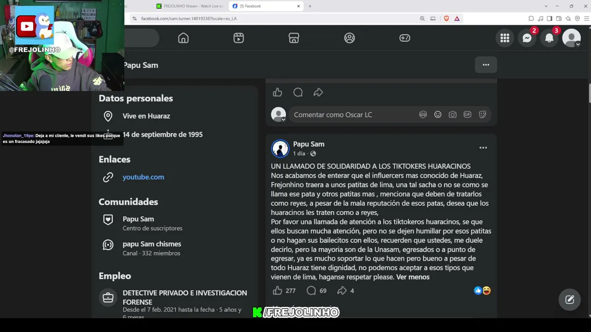
Task: Switch commenting identity via avatar dropdown
Action: tap(278, 115)
